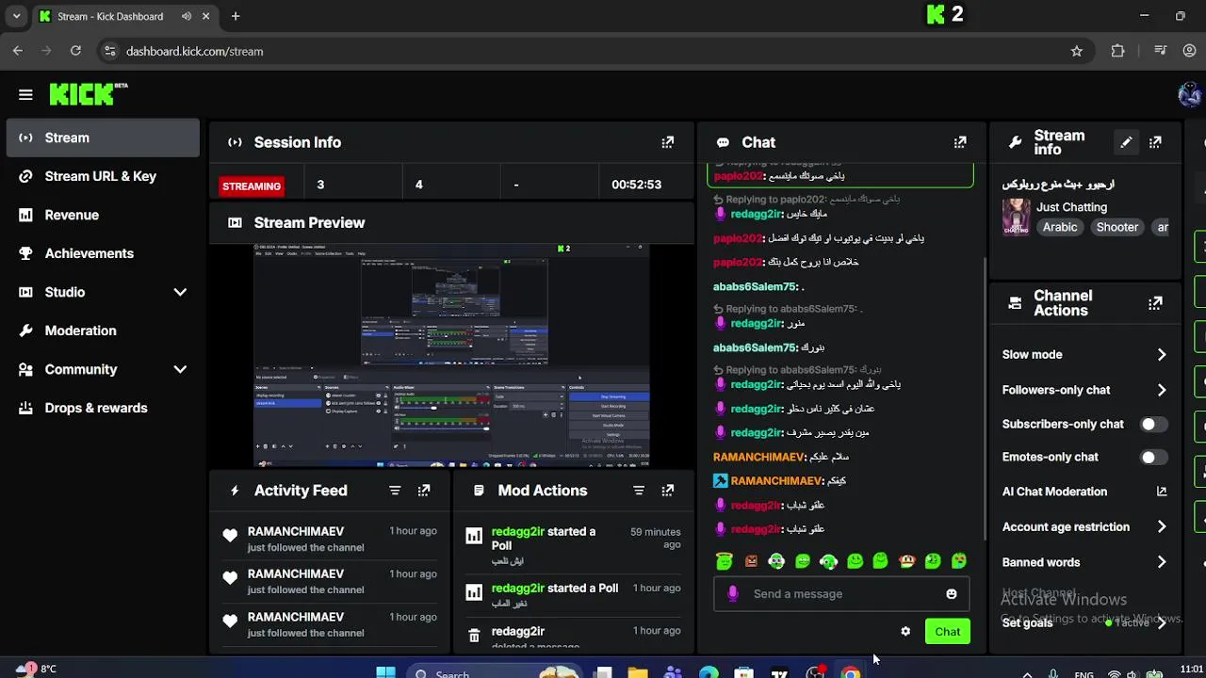Pop out the Mod Actions panel

[x=668, y=491]
